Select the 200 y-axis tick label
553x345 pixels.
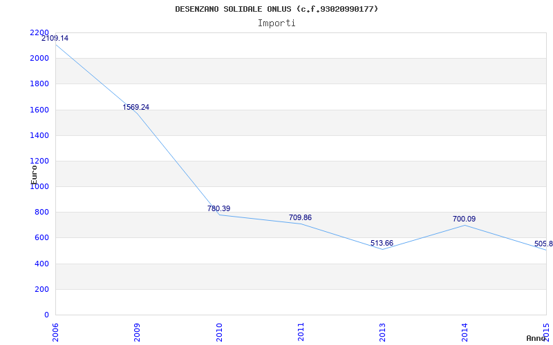[41, 289]
